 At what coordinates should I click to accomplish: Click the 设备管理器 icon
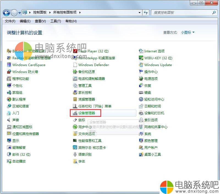[75, 113]
